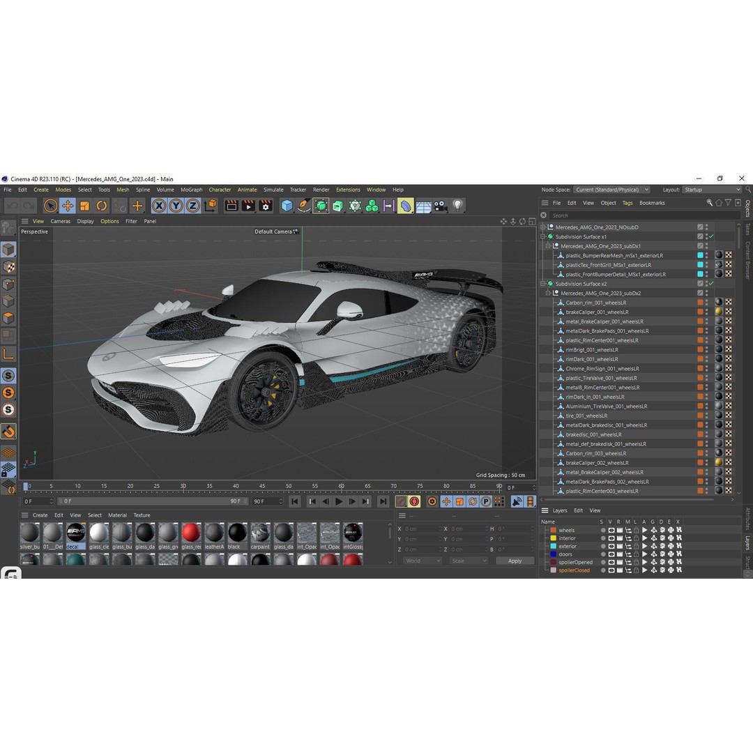Collapse Mercedes_AMG_One_2023_subDx2 node
The width and height of the screenshot is (753, 753).
548,293
